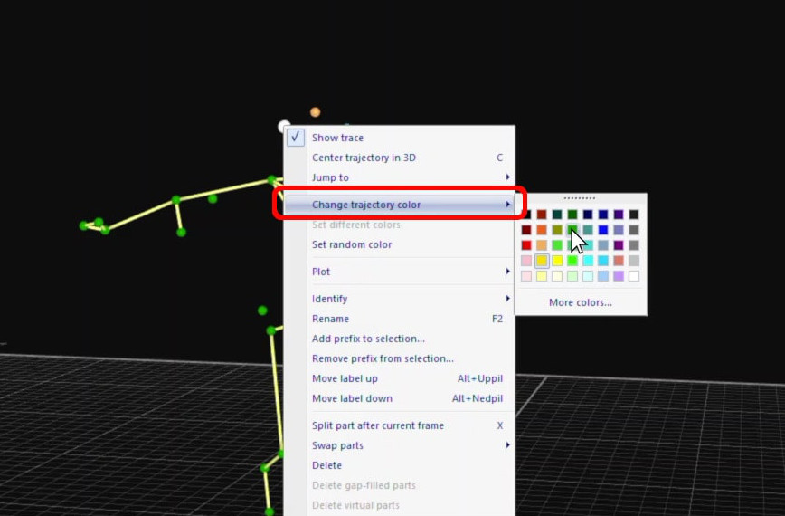Click Rename in the context menu
The height and width of the screenshot is (516, 785).
pyautogui.click(x=330, y=319)
